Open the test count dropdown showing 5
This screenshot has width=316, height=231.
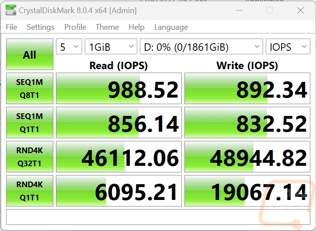pyautogui.click(x=69, y=46)
